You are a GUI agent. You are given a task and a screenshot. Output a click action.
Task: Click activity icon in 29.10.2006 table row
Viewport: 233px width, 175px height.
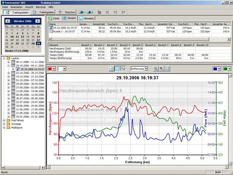click(51, 28)
